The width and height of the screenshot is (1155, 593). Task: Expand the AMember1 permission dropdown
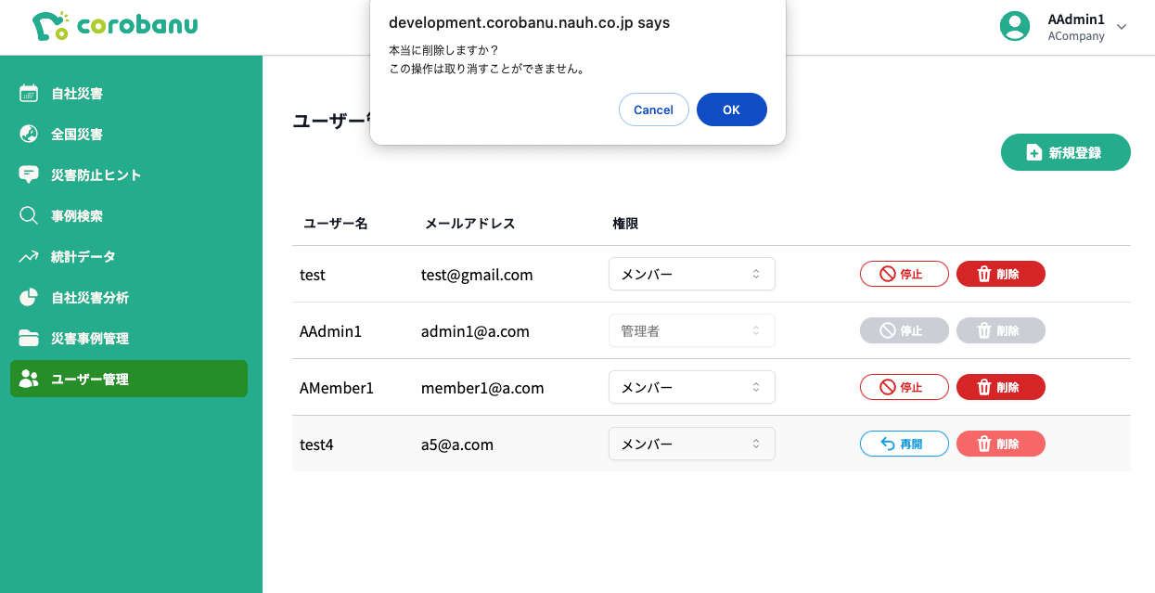point(692,387)
